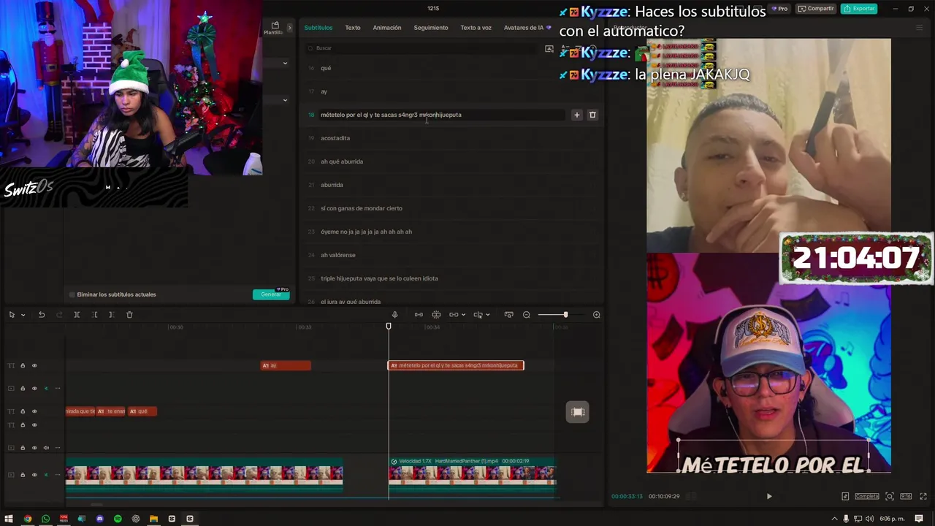Open Google Chrome from the taskbar
935x526 pixels.
(x=28, y=519)
